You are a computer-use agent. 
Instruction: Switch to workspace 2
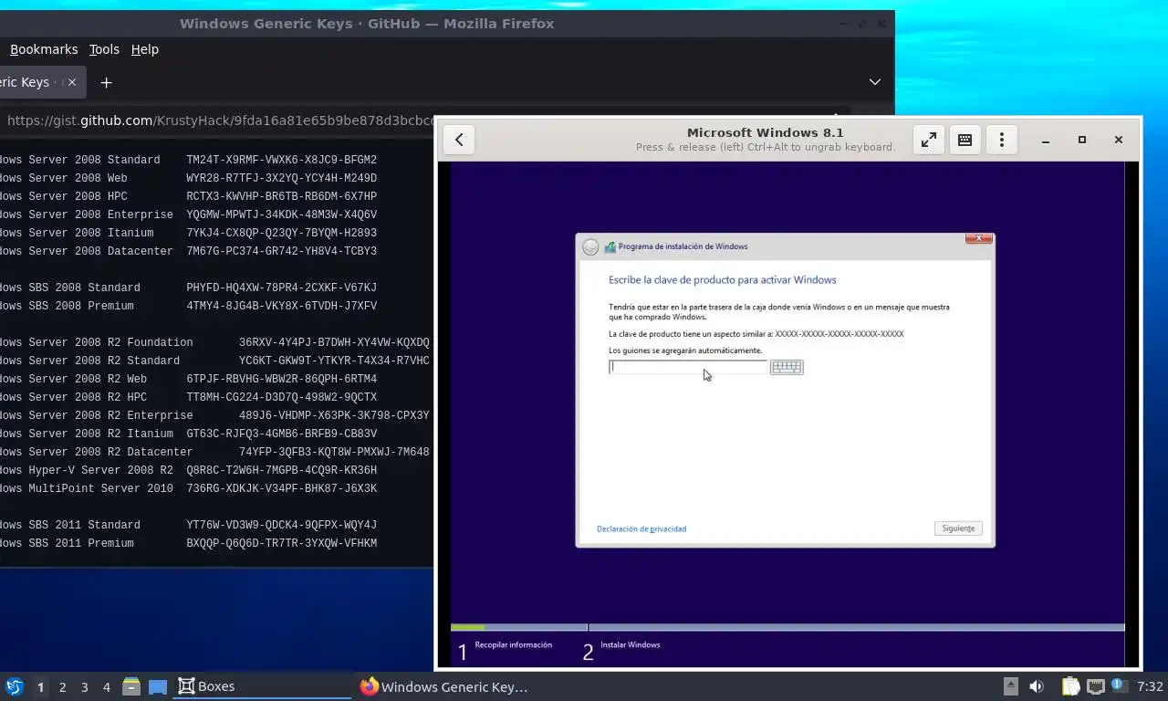click(x=62, y=686)
